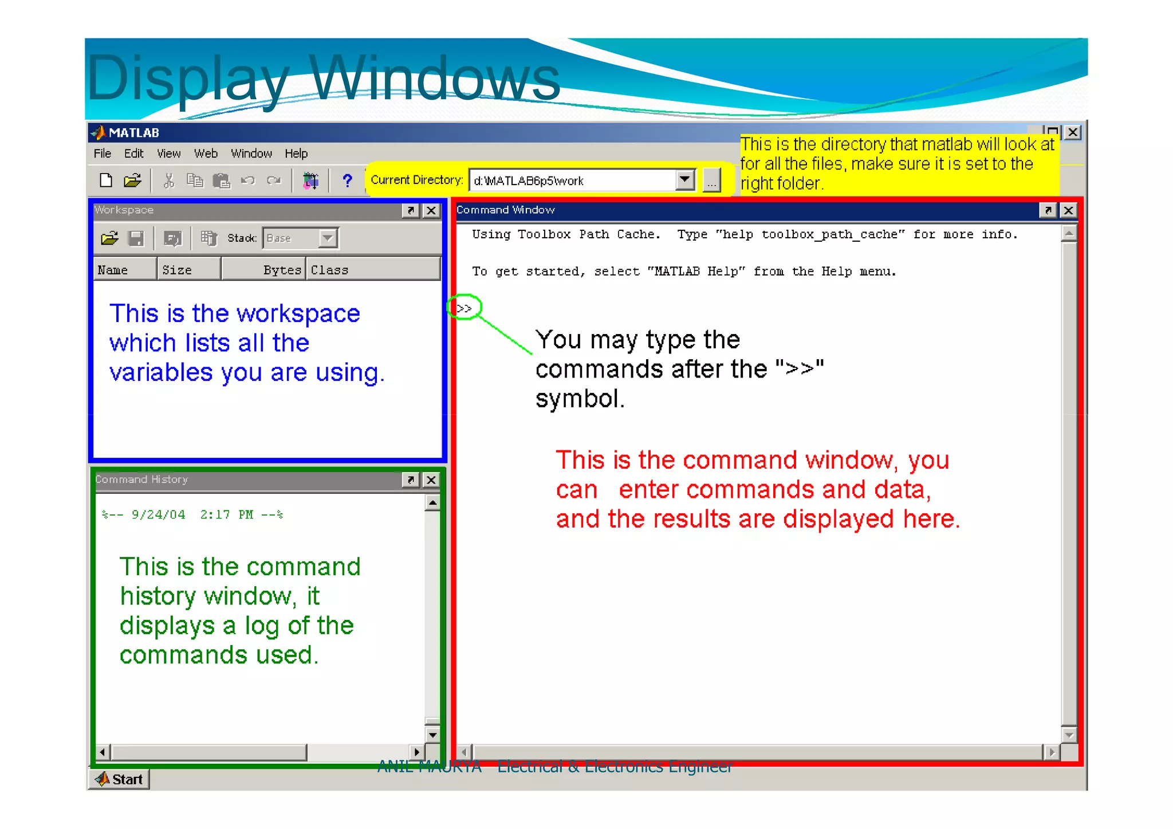
Task: Open the Web menu
Action: 206,154
